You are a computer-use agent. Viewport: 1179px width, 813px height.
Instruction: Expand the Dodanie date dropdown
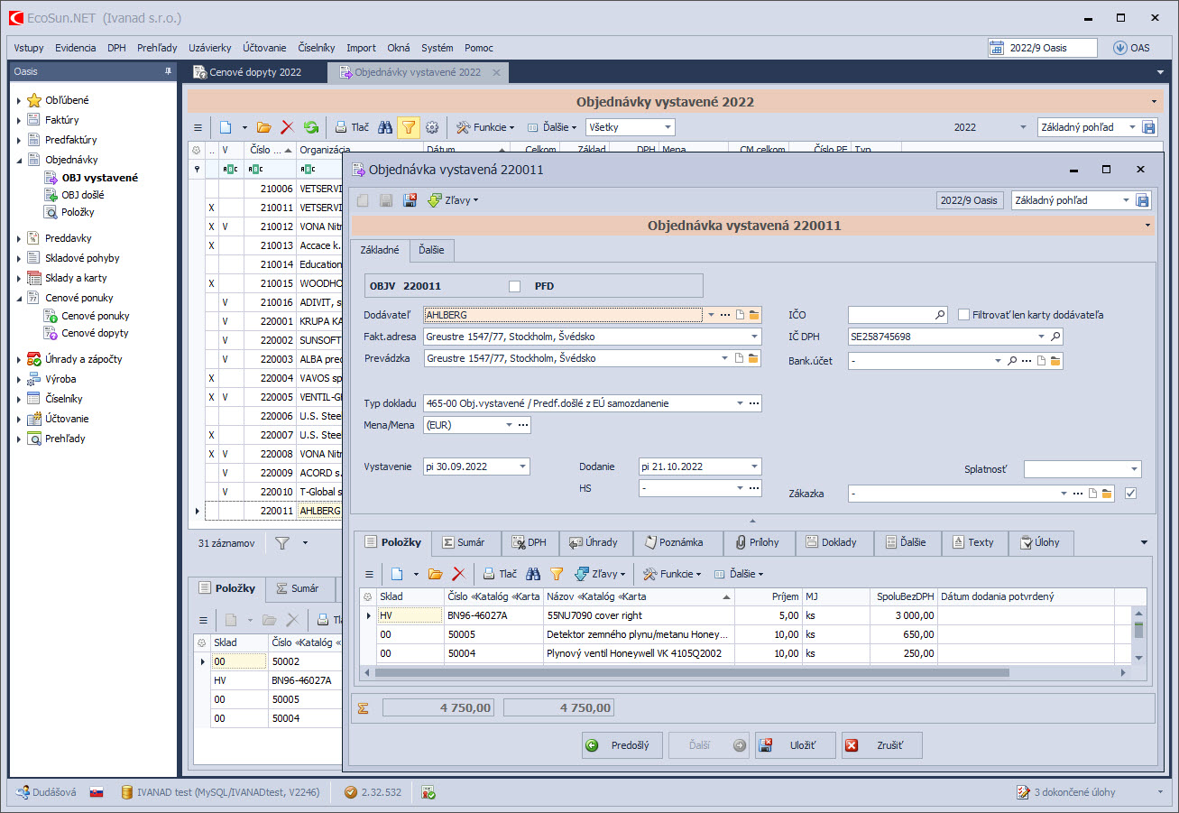753,467
